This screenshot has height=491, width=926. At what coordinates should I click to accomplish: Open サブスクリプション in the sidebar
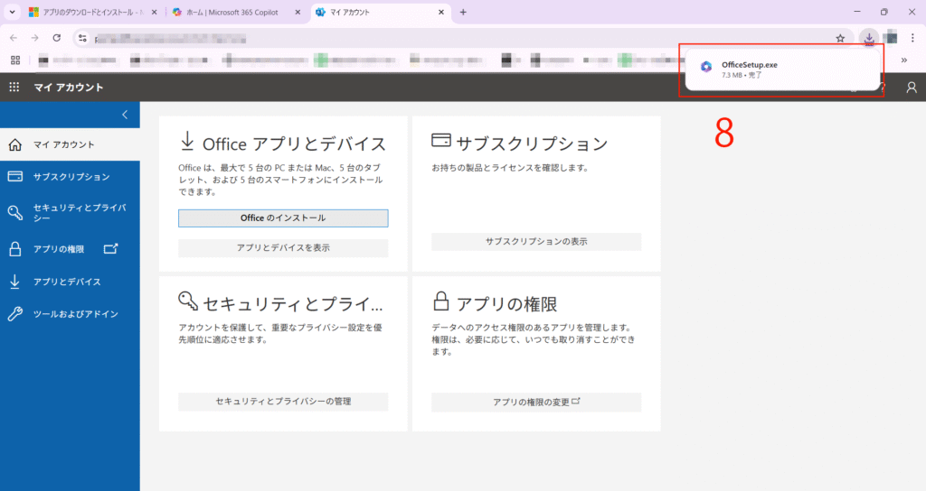[70, 176]
